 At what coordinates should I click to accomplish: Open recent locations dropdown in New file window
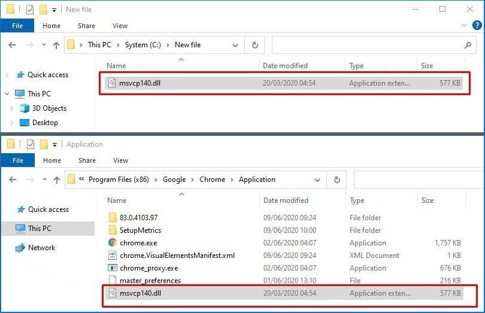click(44, 45)
